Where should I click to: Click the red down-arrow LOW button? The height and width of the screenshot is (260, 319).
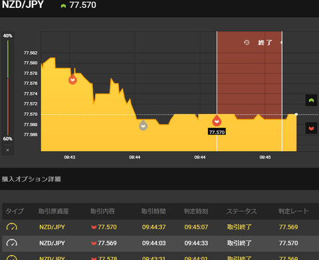click(x=311, y=128)
